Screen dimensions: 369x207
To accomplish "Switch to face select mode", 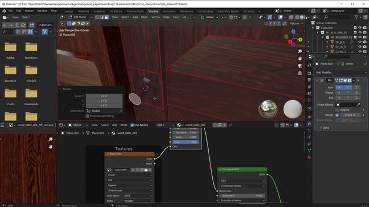I will tap(107, 17).
